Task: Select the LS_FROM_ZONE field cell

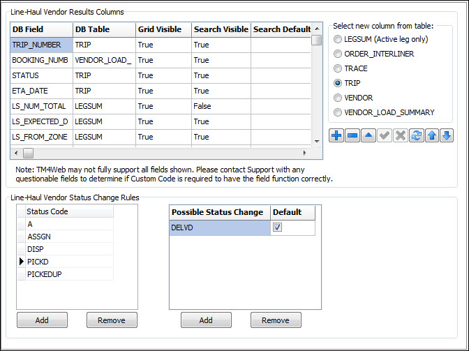Action: tap(42, 137)
